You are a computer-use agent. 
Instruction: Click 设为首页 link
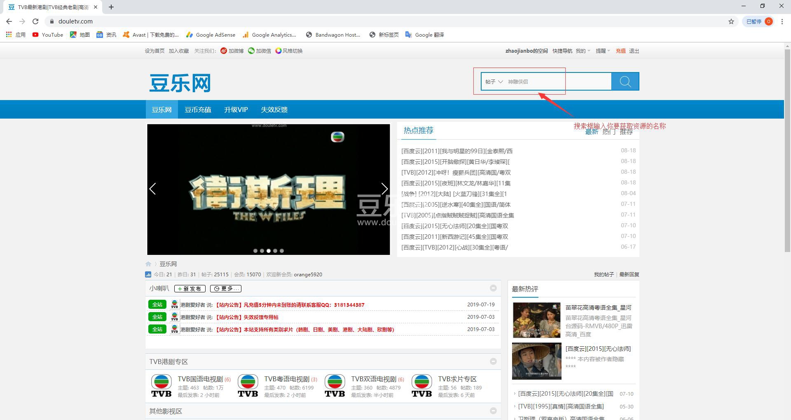point(154,51)
